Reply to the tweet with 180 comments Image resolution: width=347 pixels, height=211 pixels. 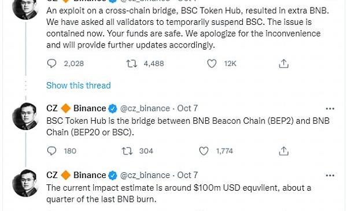(x=52, y=151)
